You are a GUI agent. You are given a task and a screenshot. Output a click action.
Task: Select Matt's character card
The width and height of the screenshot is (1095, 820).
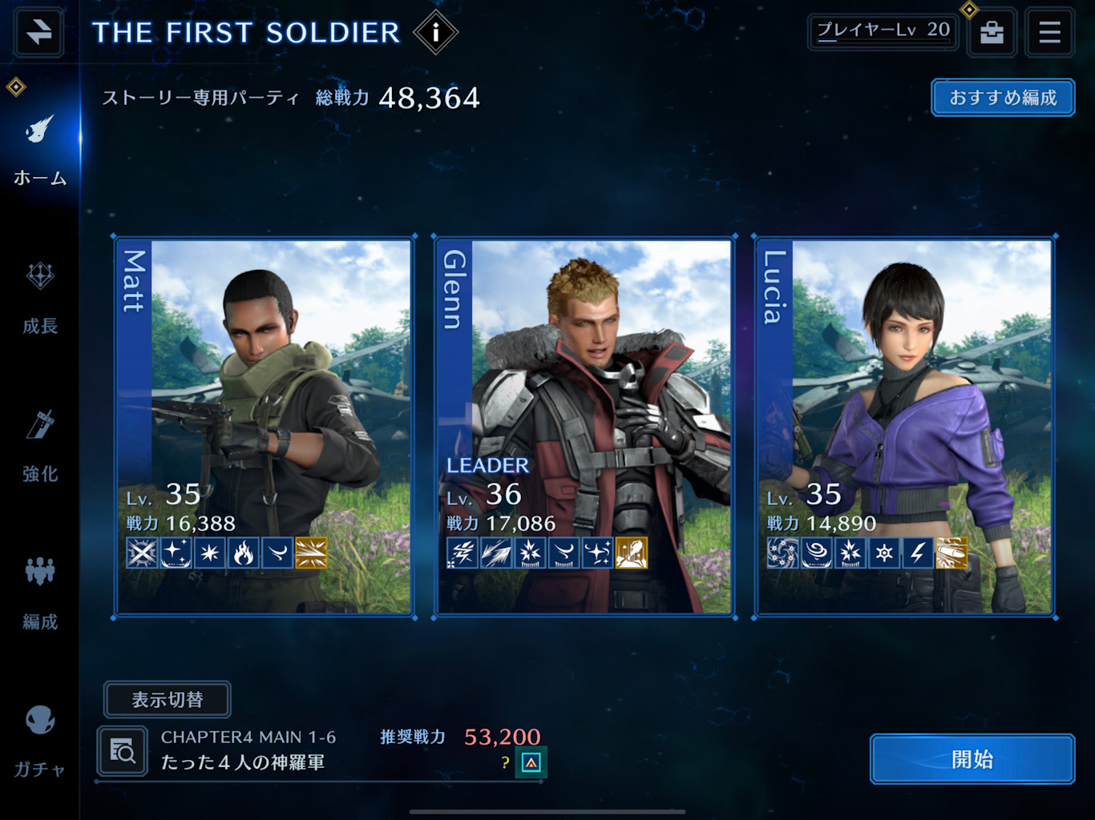point(264,427)
